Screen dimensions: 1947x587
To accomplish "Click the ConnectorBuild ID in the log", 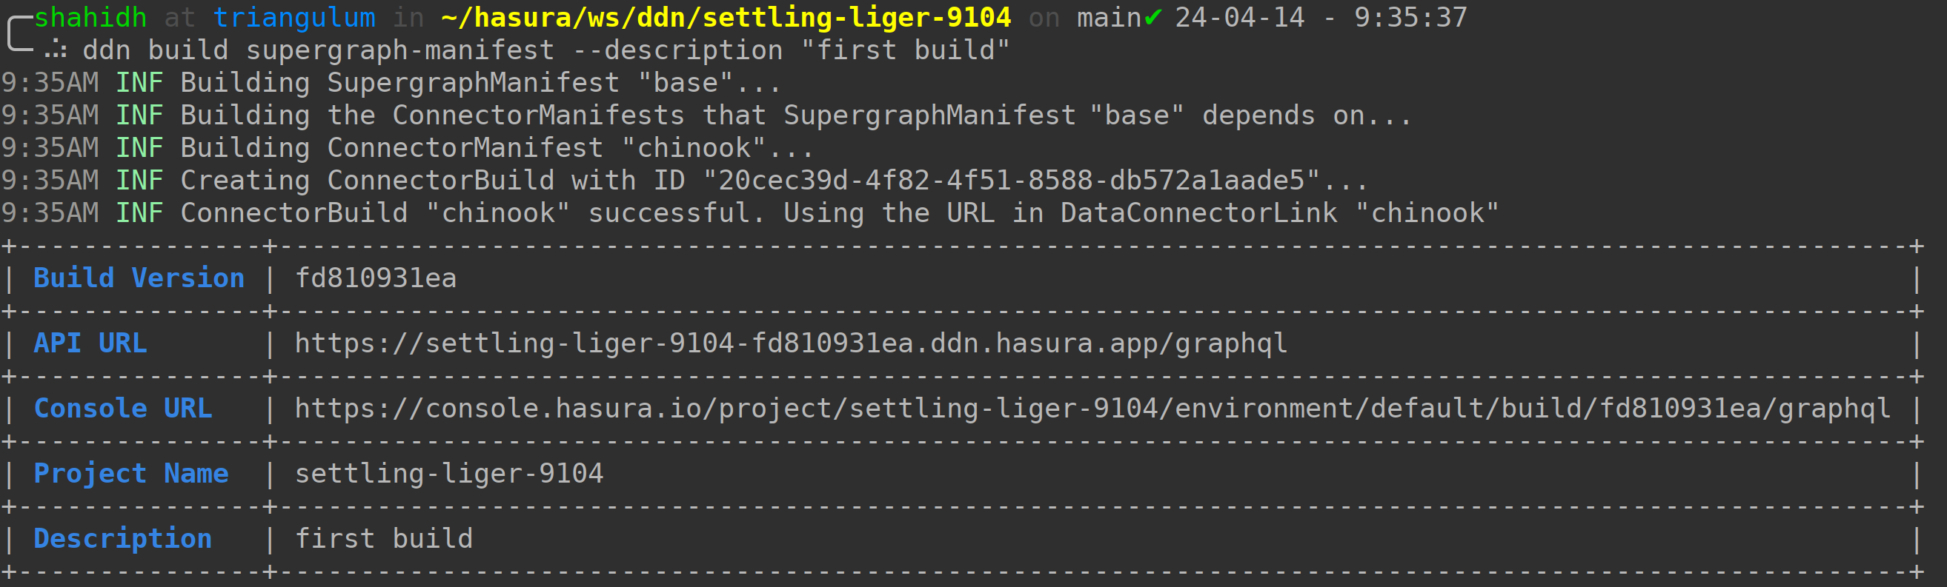I will (x=1010, y=181).
